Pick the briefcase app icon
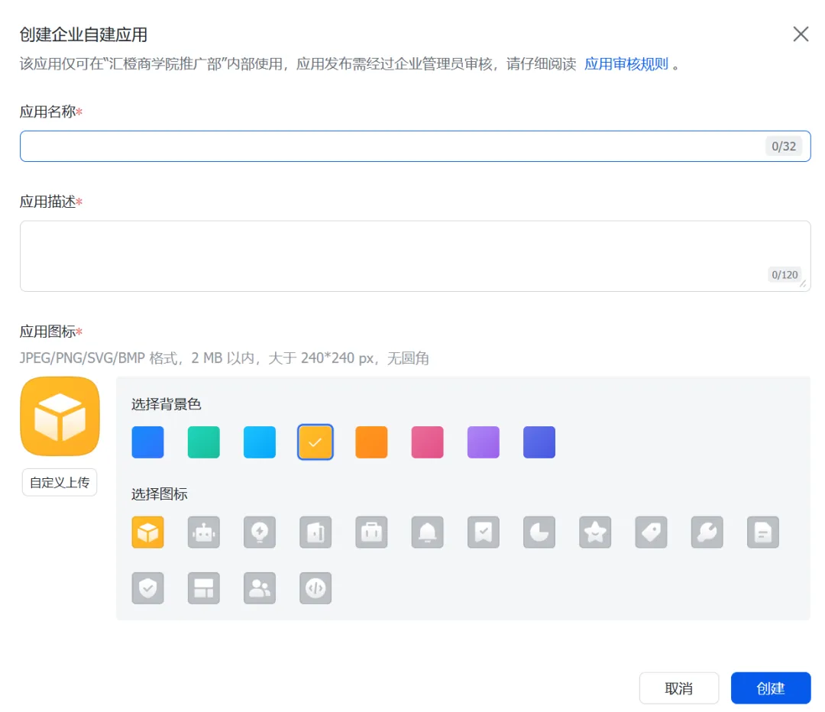 [x=371, y=532]
